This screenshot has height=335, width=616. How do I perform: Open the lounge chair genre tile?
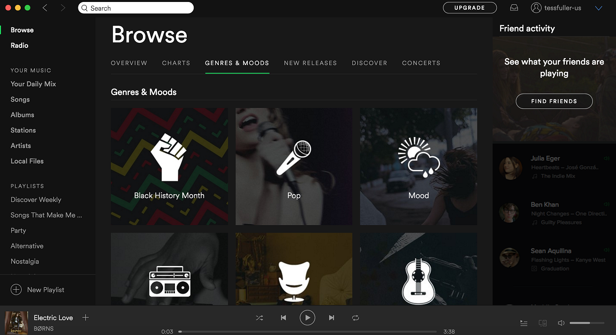[294, 269]
